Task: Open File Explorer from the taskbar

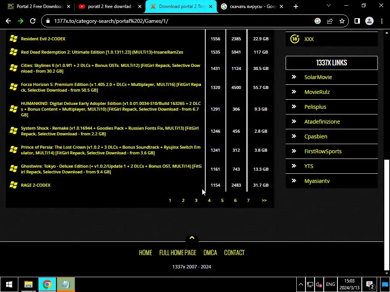Action: tap(28, 284)
